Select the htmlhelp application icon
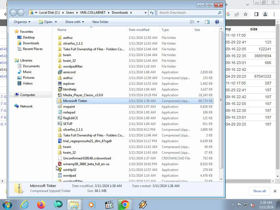 pos(60,89)
